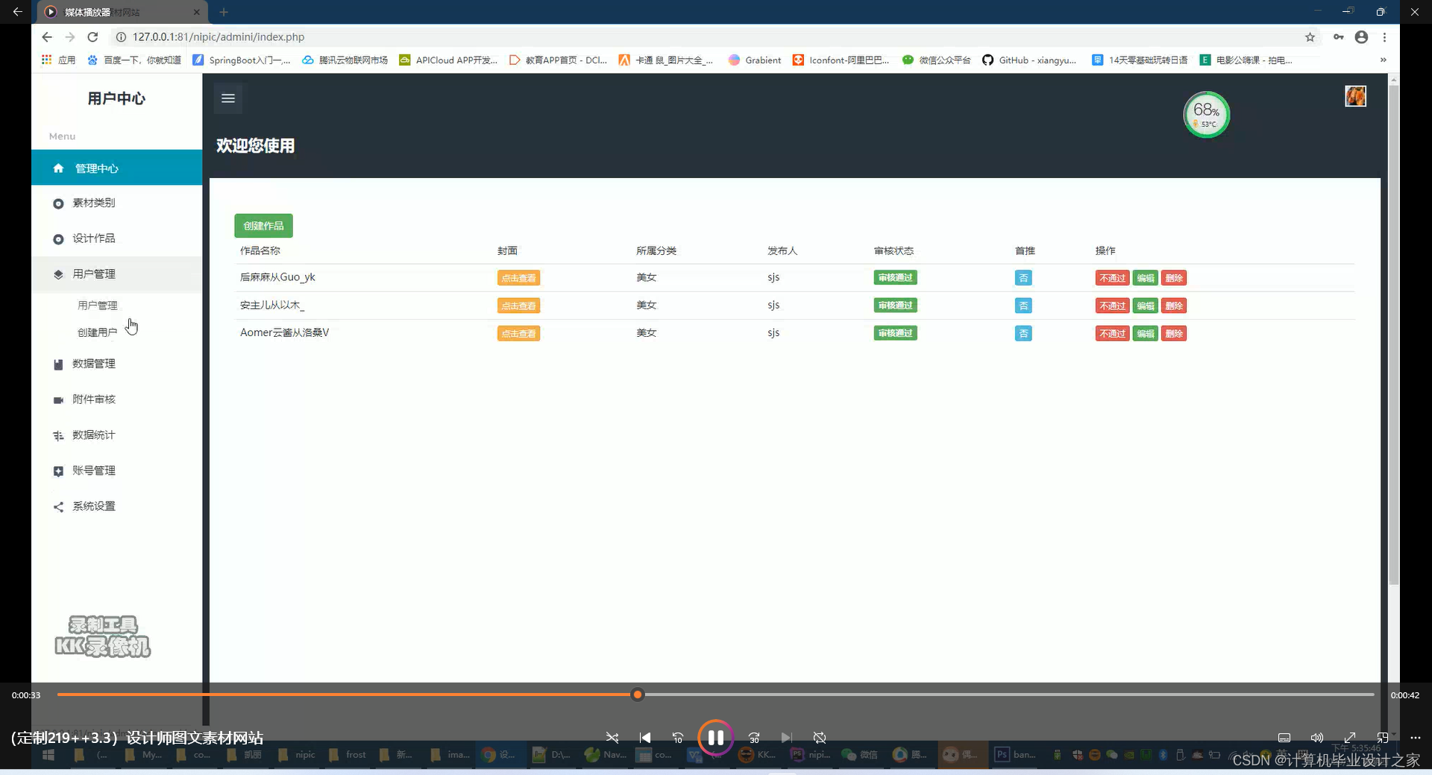Skip forward 30 seconds
Viewport: 1432px width, 775px height.
click(x=754, y=738)
